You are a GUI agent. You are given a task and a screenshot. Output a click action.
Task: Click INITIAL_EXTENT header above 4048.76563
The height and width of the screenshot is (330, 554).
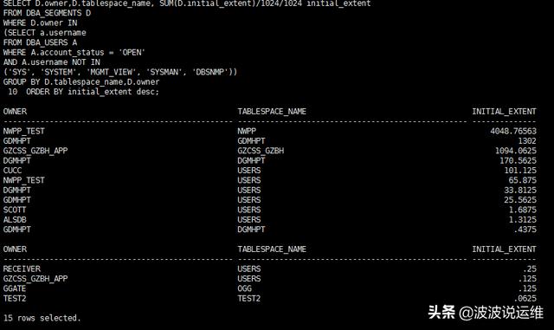(x=504, y=112)
